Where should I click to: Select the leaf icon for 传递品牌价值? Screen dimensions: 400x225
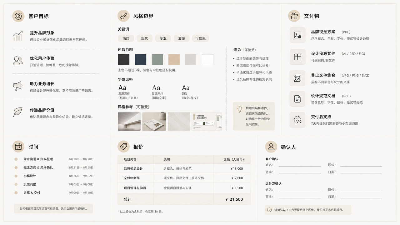17,112
